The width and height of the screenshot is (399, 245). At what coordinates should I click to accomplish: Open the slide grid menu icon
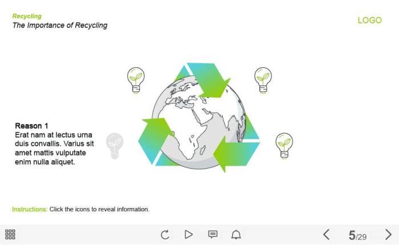(10, 234)
